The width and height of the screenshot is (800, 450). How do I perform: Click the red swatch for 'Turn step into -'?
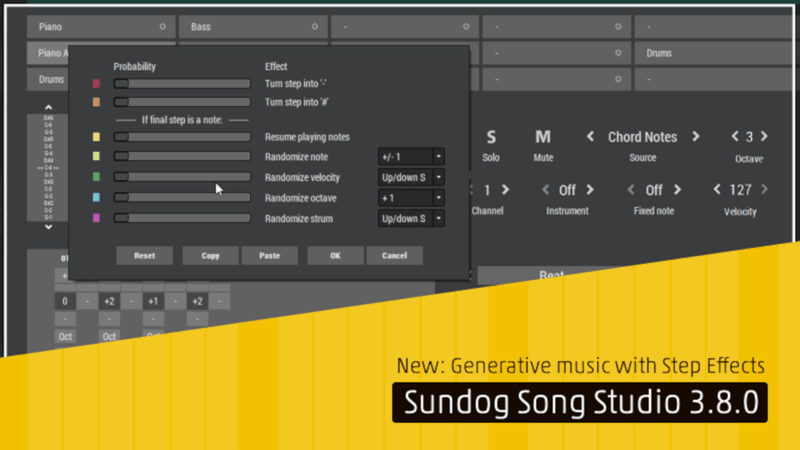click(96, 84)
